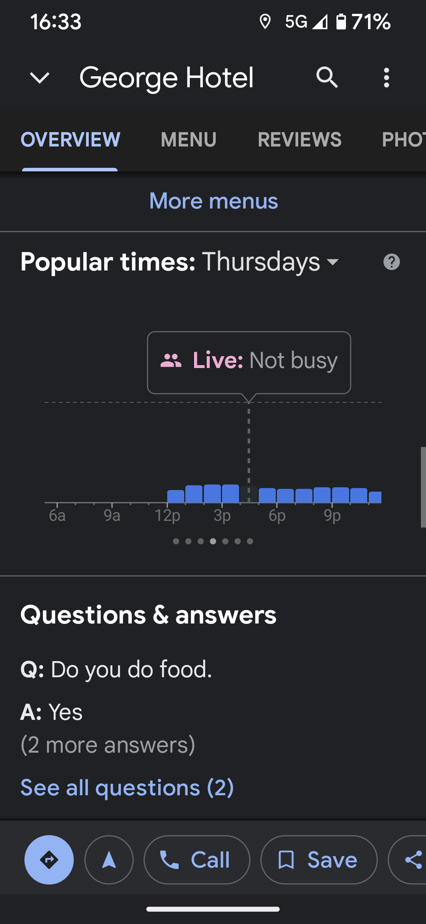Tap the 3p popularity bar
Image resolution: width=426 pixels, height=924 pixels.
pos(230,494)
